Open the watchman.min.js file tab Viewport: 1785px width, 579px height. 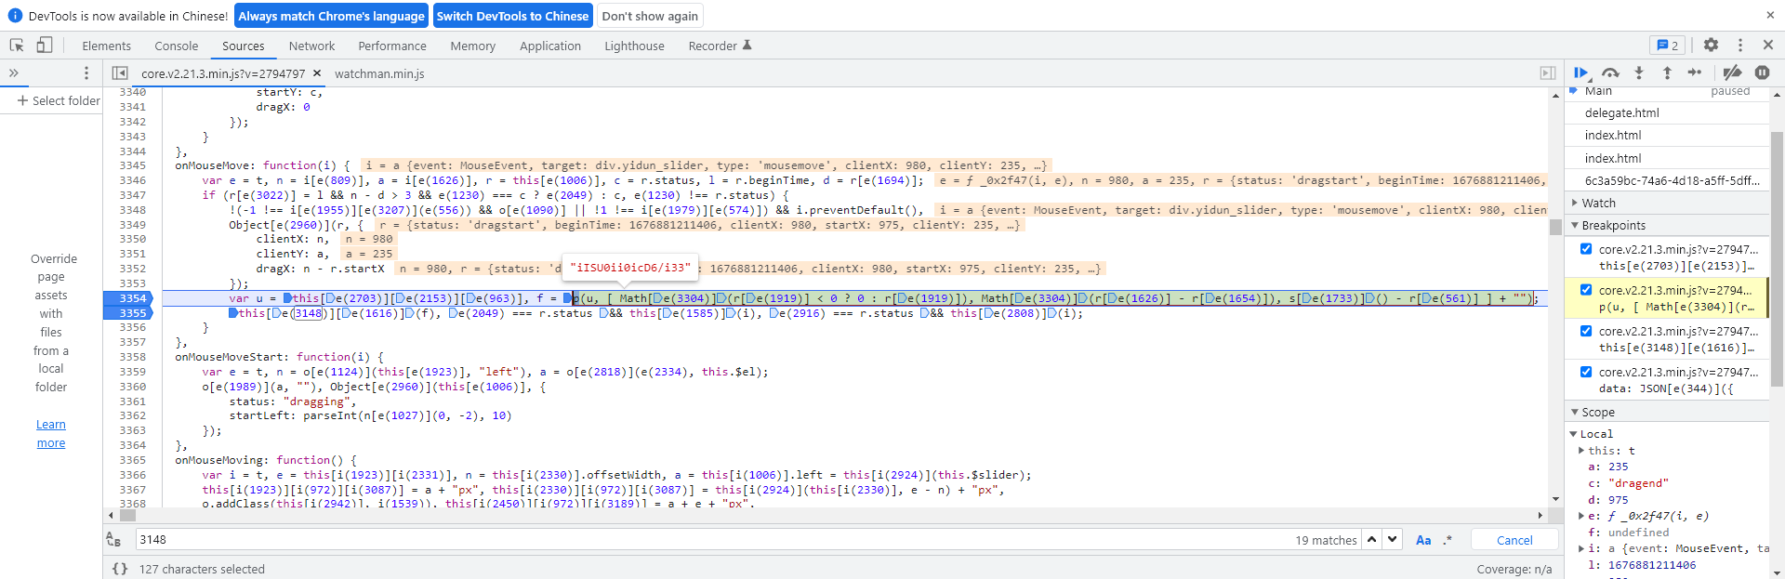379,73
